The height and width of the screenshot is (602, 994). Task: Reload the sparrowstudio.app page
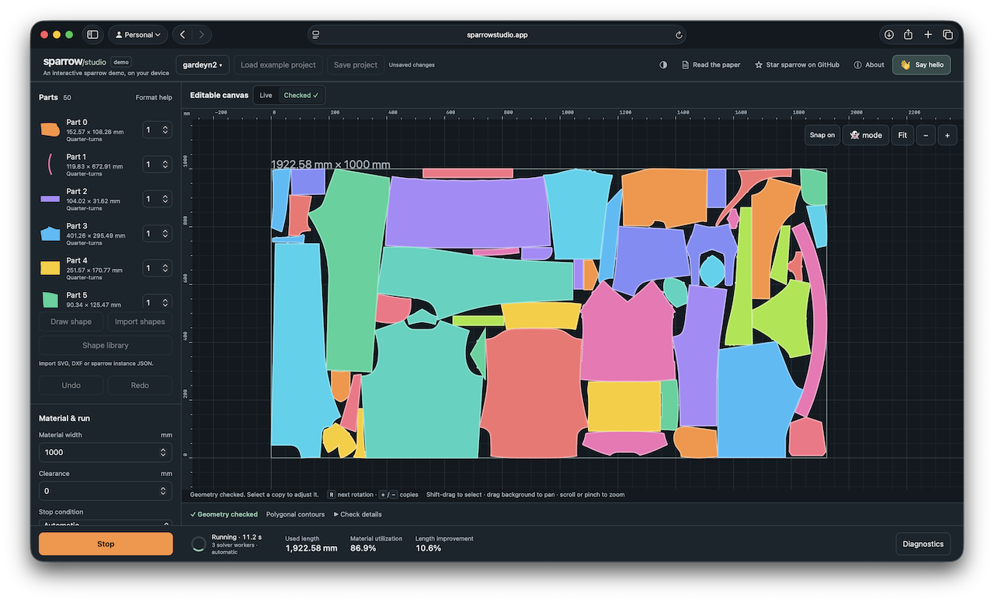coord(679,35)
